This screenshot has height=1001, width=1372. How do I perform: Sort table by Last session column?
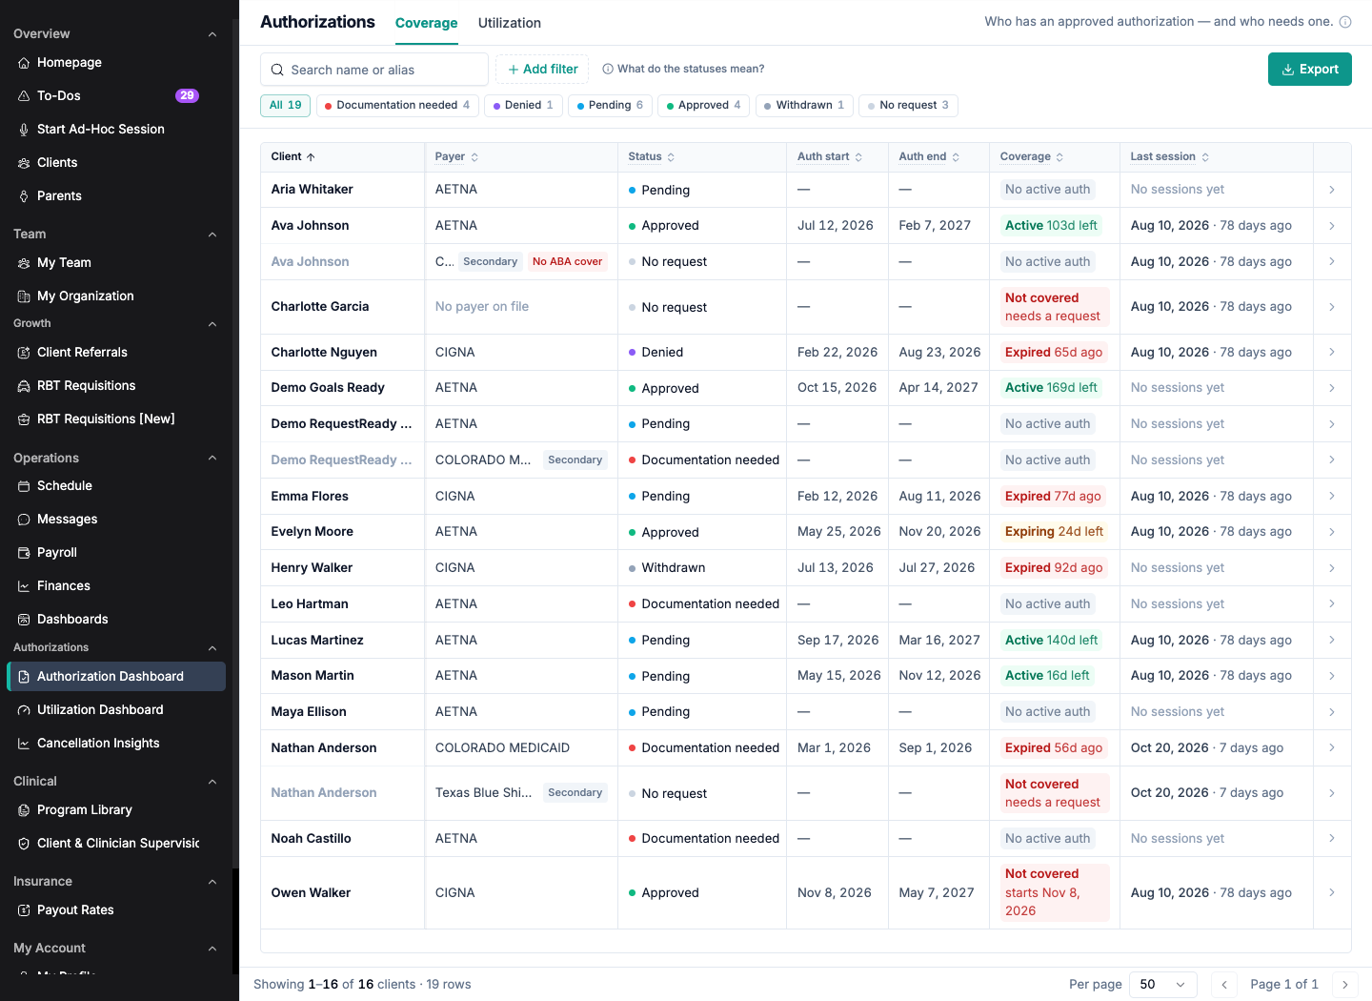point(1169,157)
